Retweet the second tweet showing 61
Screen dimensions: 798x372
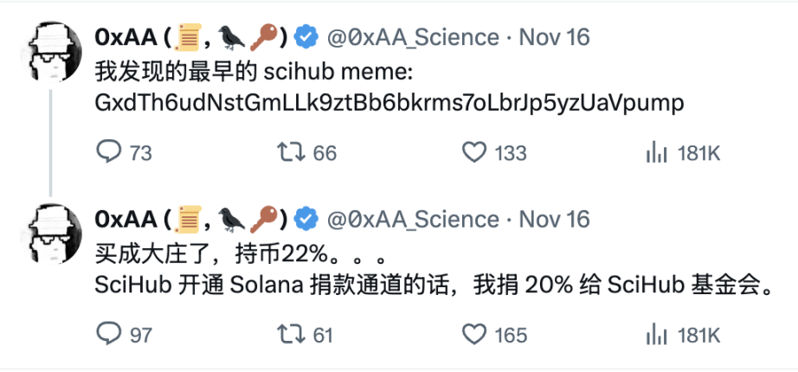pos(290,334)
